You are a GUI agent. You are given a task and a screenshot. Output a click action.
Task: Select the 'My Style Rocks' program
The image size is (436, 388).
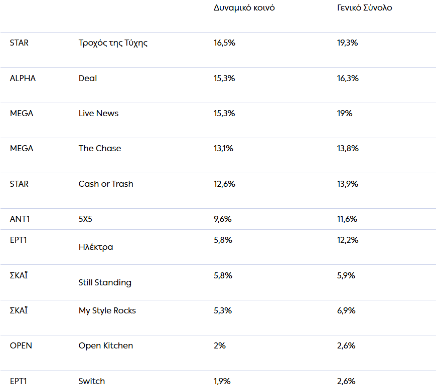coord(107,310)
